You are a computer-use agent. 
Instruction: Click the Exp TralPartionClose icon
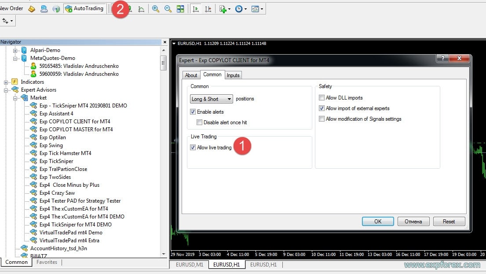pyautogui.click(x=33, y=169)
